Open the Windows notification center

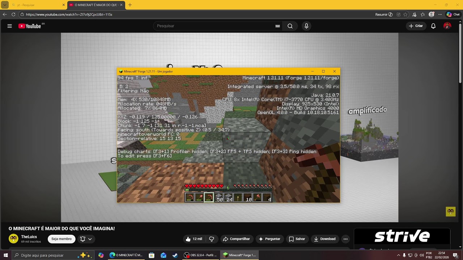click(455, 255)
